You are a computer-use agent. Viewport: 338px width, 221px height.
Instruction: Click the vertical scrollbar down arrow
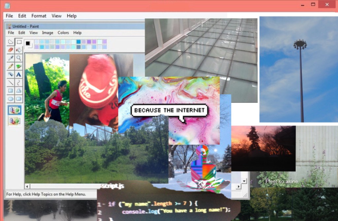coord(244,181)
